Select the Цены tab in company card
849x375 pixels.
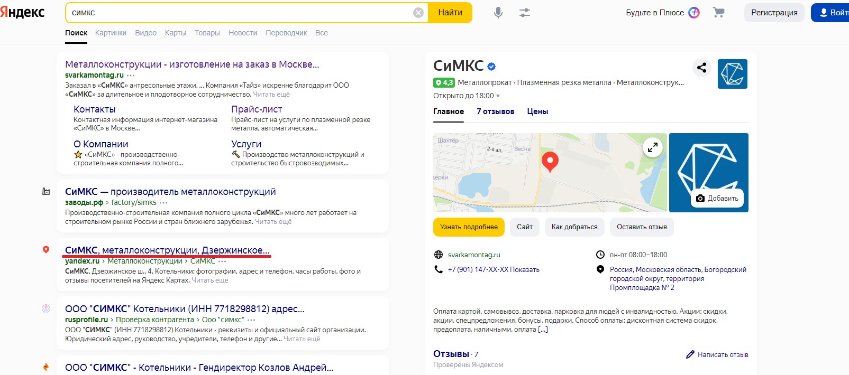point(537,111)
